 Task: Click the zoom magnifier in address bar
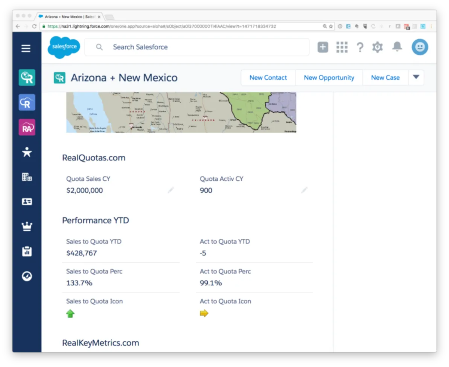(325, 27)
